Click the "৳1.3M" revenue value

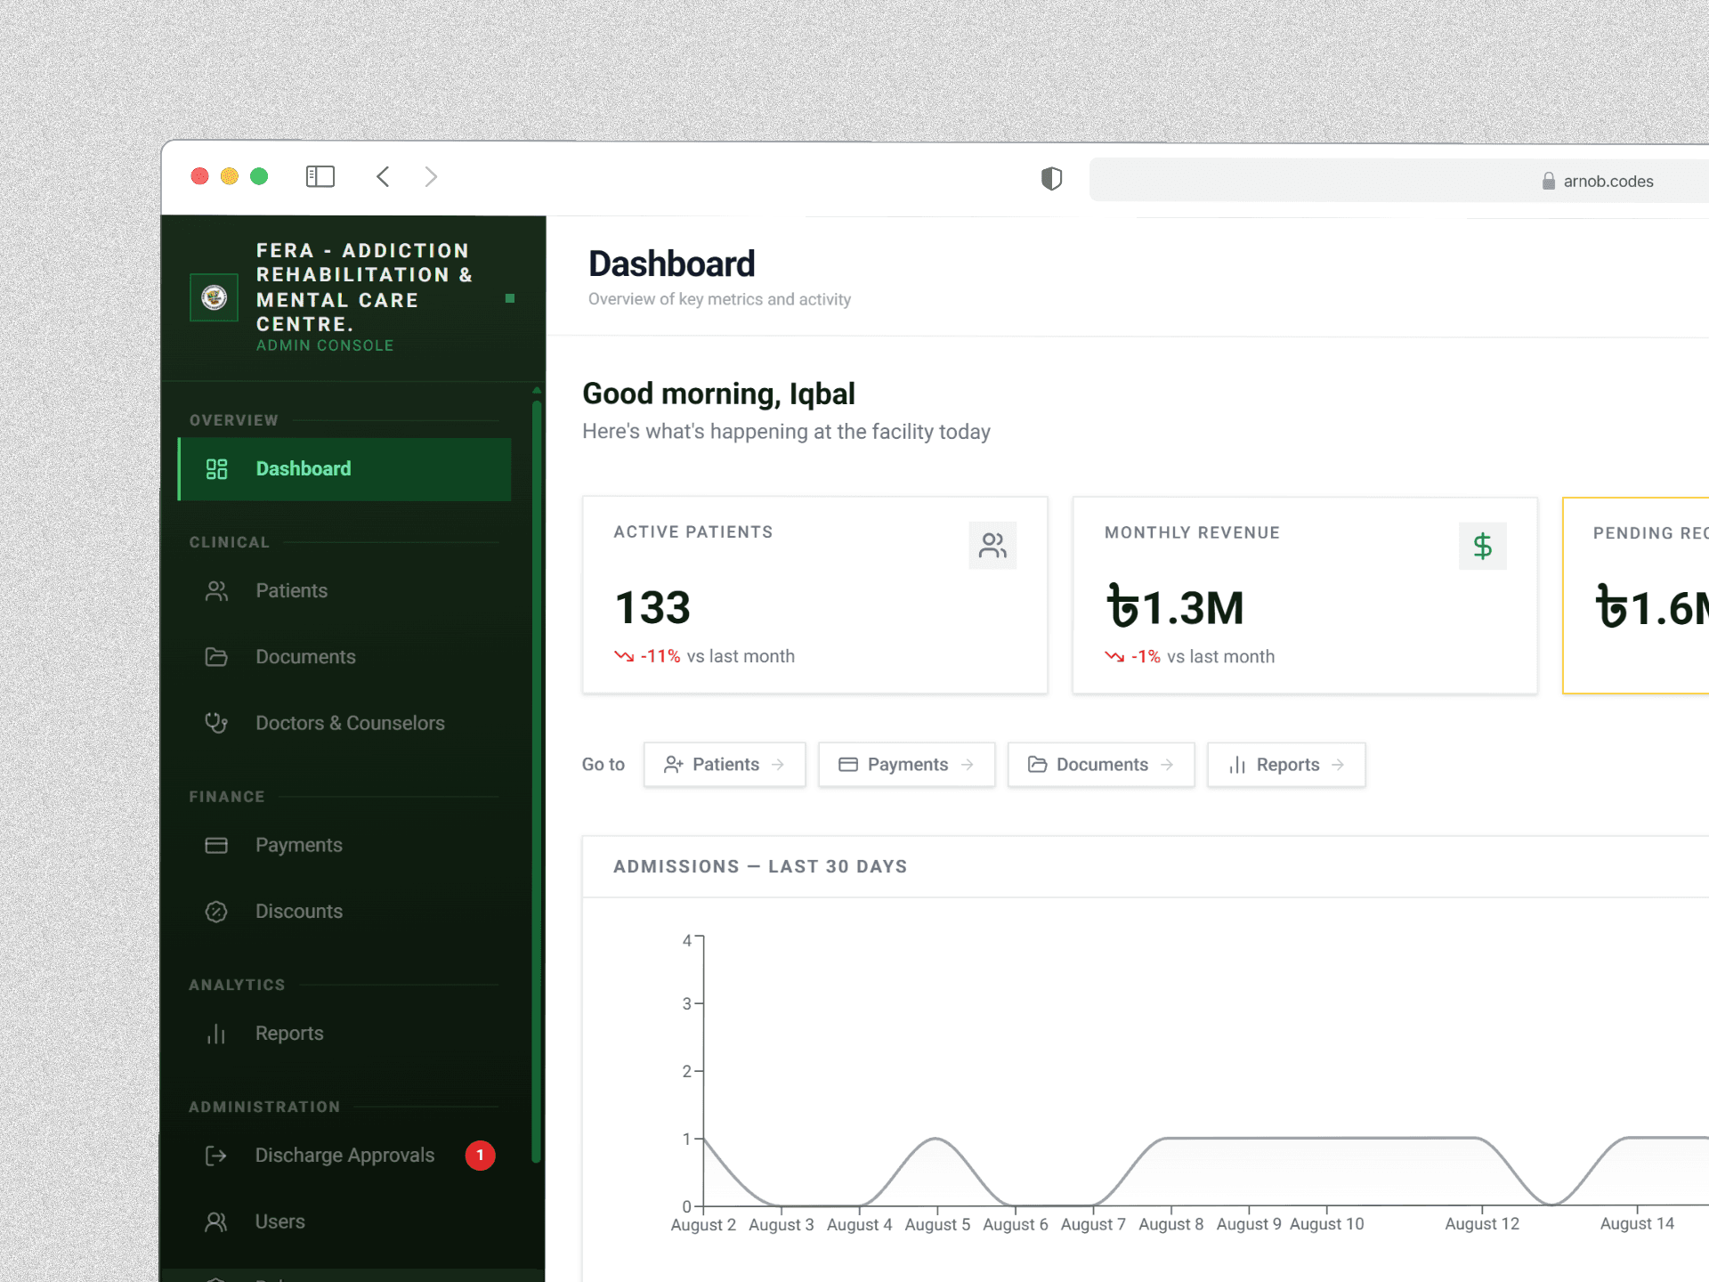(x=1175, y=608)
